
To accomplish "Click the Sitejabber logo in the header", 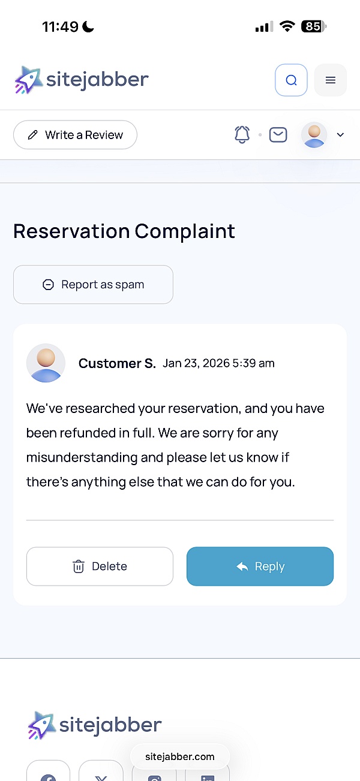I will tap(82, 80).
